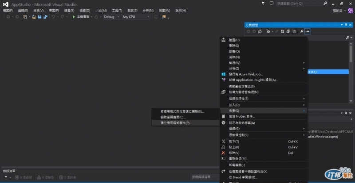Image resolution: width=355 pixels, height=183 pixels.
Task: Click the Save (floppy disk) toolbar icon
Action: [x=39, y=17]
